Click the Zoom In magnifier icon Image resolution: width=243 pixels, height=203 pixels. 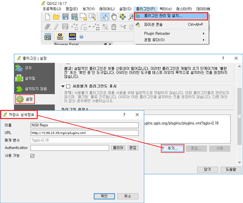tap(131, 17)
